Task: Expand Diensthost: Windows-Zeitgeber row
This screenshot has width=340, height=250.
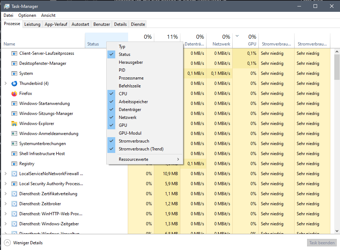Action: coord(6,224)
